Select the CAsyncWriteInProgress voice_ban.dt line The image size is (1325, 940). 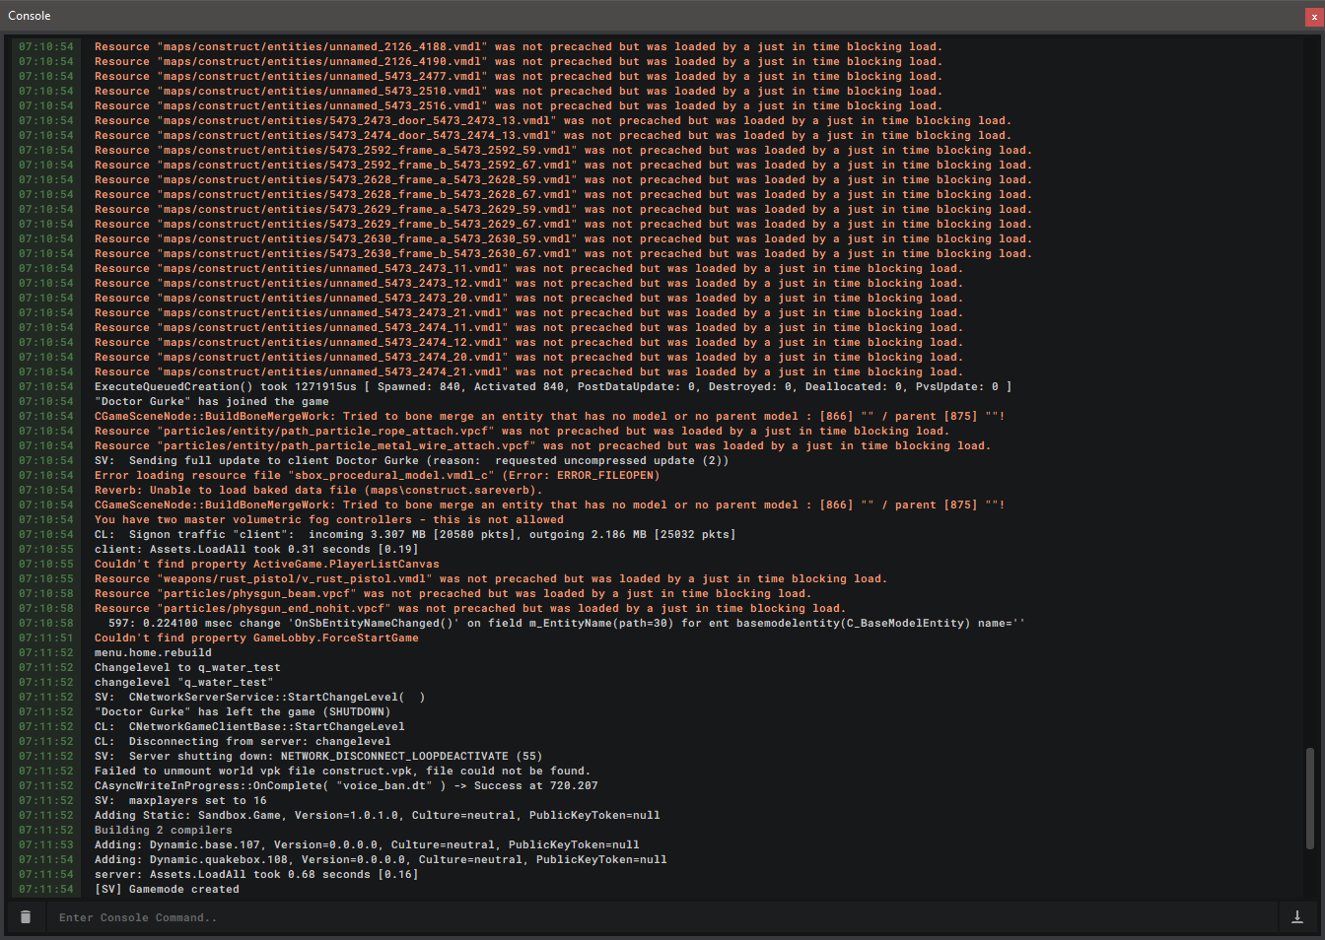[346, 785]
